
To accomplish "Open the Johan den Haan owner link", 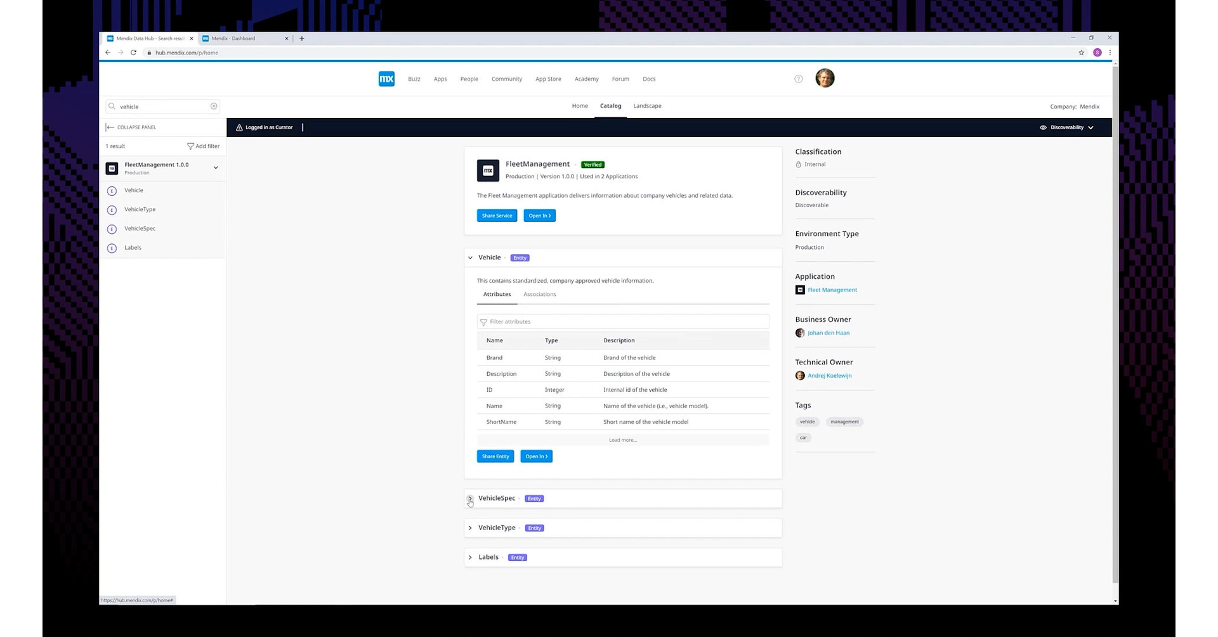I will point(828,332).
